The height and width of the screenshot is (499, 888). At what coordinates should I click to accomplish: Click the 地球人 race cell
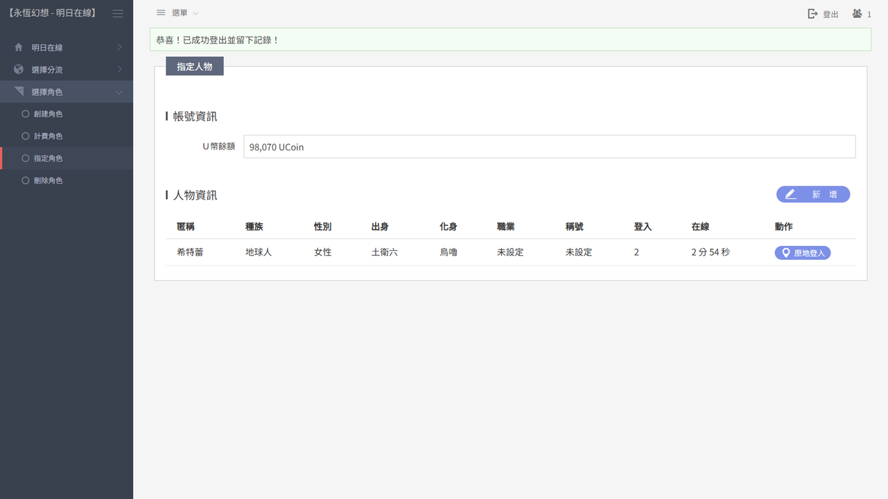pos(259,252)
